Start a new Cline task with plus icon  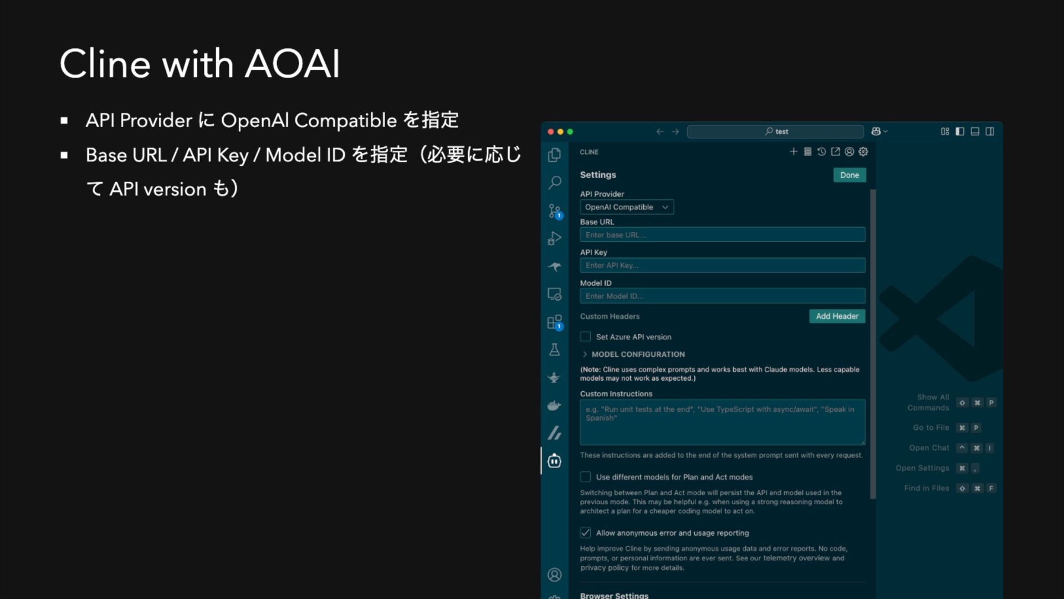tap(793, 151)
